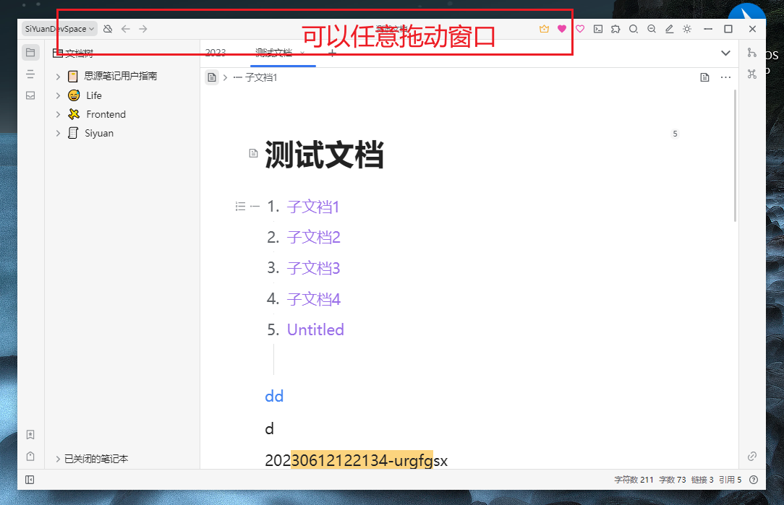Screen dimensions: 784x505
Task: Click the lock-editing pencil icon
Action: [669, 29]
